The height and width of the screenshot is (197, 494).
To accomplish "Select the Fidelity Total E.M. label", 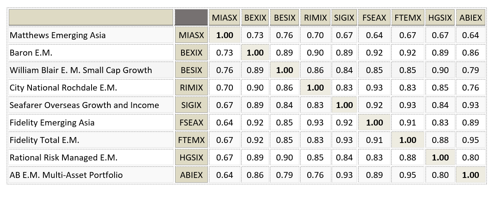I will [45, 140].
